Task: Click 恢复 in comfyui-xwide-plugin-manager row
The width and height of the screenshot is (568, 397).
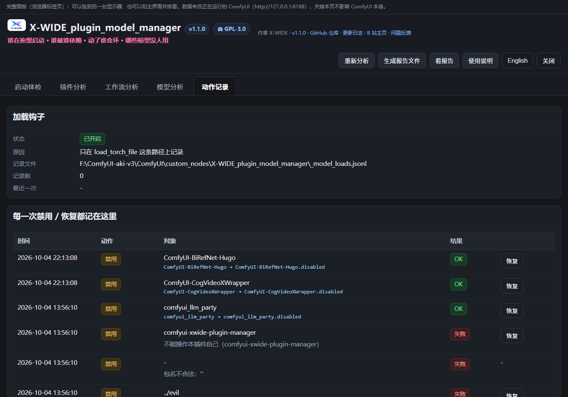Action: tap(512, 336)
